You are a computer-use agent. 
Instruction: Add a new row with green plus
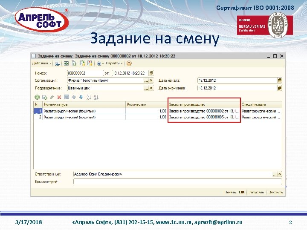[37, 97]
